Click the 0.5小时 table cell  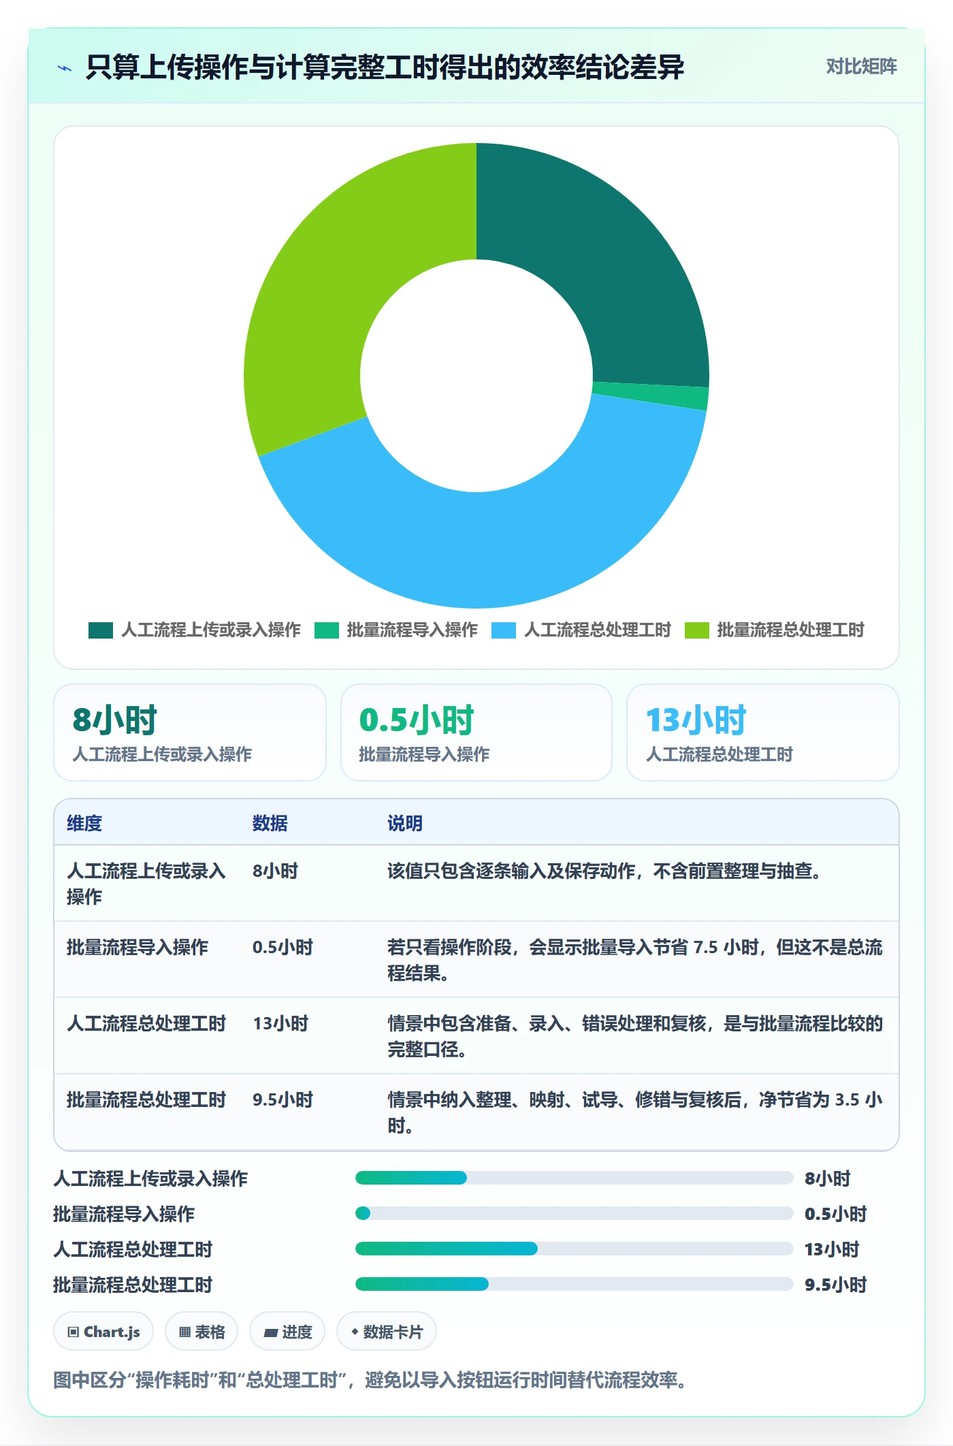point(282,947)
